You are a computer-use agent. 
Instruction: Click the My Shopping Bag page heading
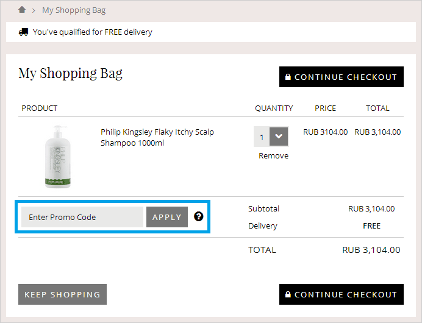coord(71,73)
